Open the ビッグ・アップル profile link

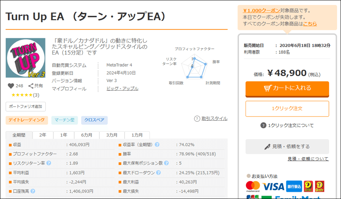point(122,89)
